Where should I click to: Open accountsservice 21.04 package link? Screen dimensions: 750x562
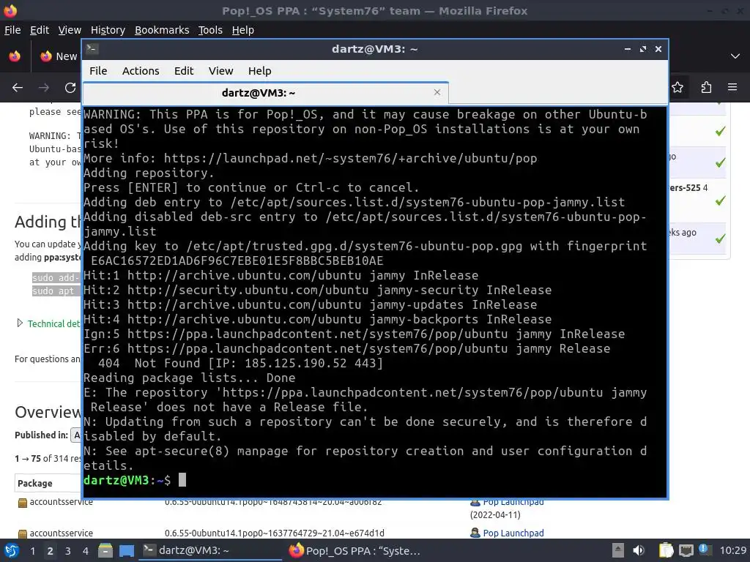pyautogui.click(x=62, y=533)
